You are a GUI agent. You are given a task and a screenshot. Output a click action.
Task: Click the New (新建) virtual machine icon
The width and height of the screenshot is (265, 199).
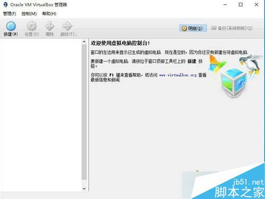(x=11, y=26)
